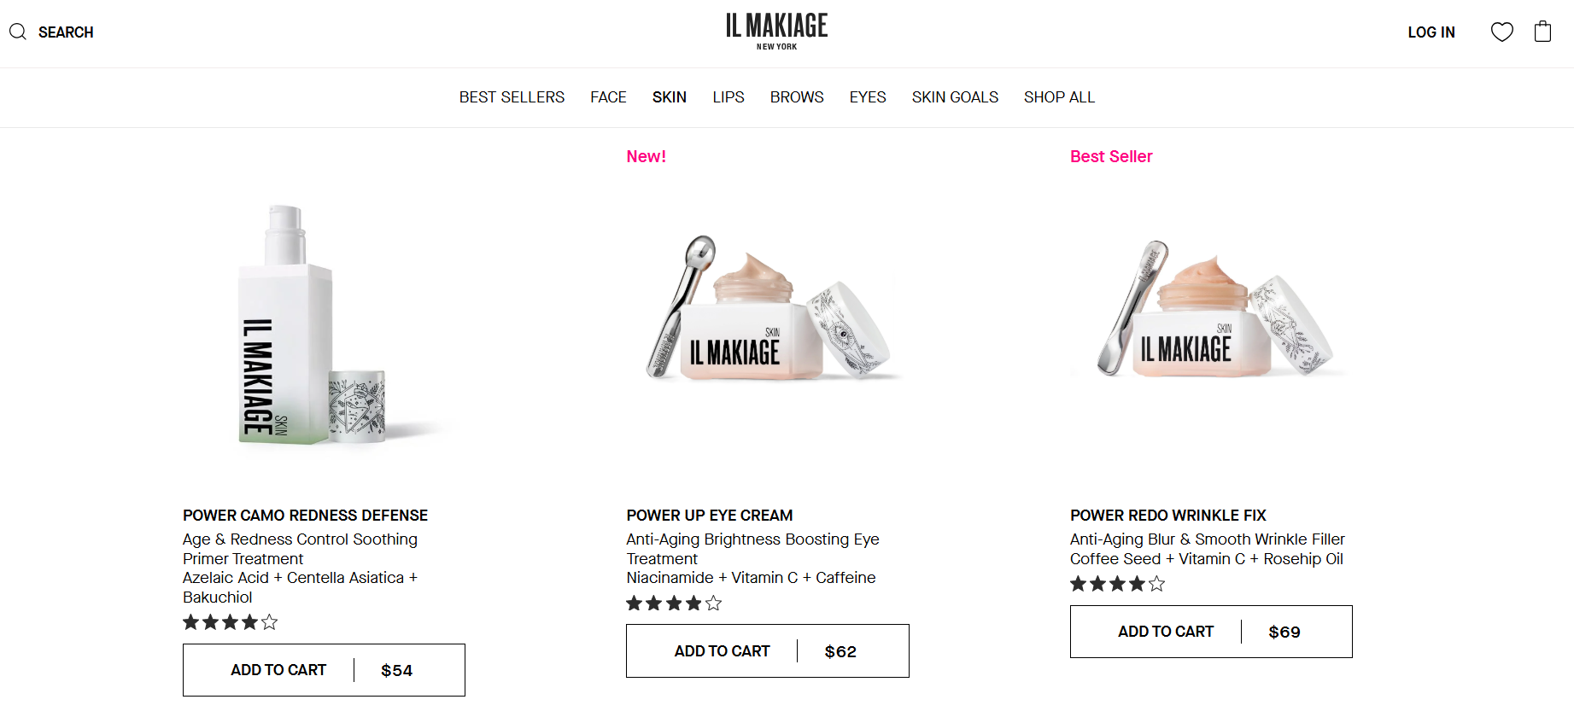This screenshot has height=717, width=1574.
Task: Add Power Redo Wrinkle Fix to cart
Action: [x=1165, y=632]
